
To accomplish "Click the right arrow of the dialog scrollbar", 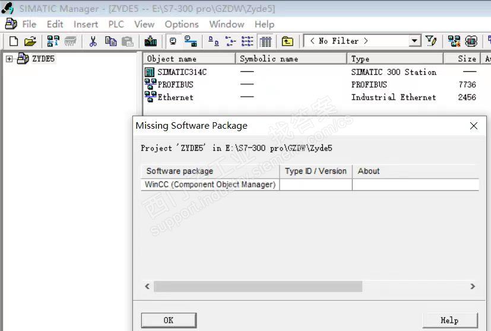I will (473, 287).
